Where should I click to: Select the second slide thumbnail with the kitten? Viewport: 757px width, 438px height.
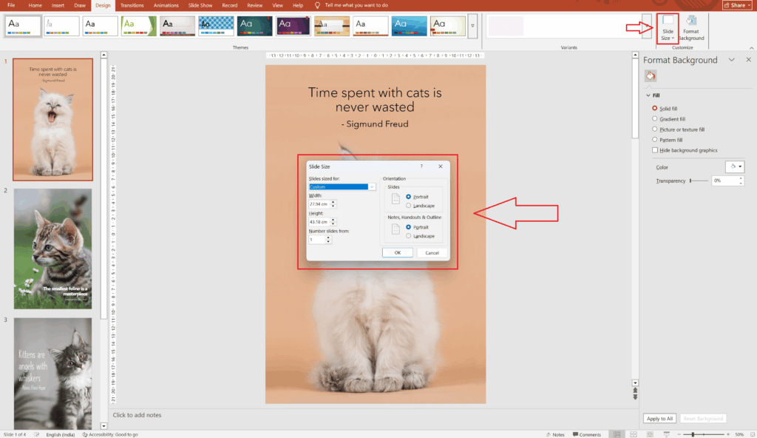pyautogui.click(x=52, y=248)
